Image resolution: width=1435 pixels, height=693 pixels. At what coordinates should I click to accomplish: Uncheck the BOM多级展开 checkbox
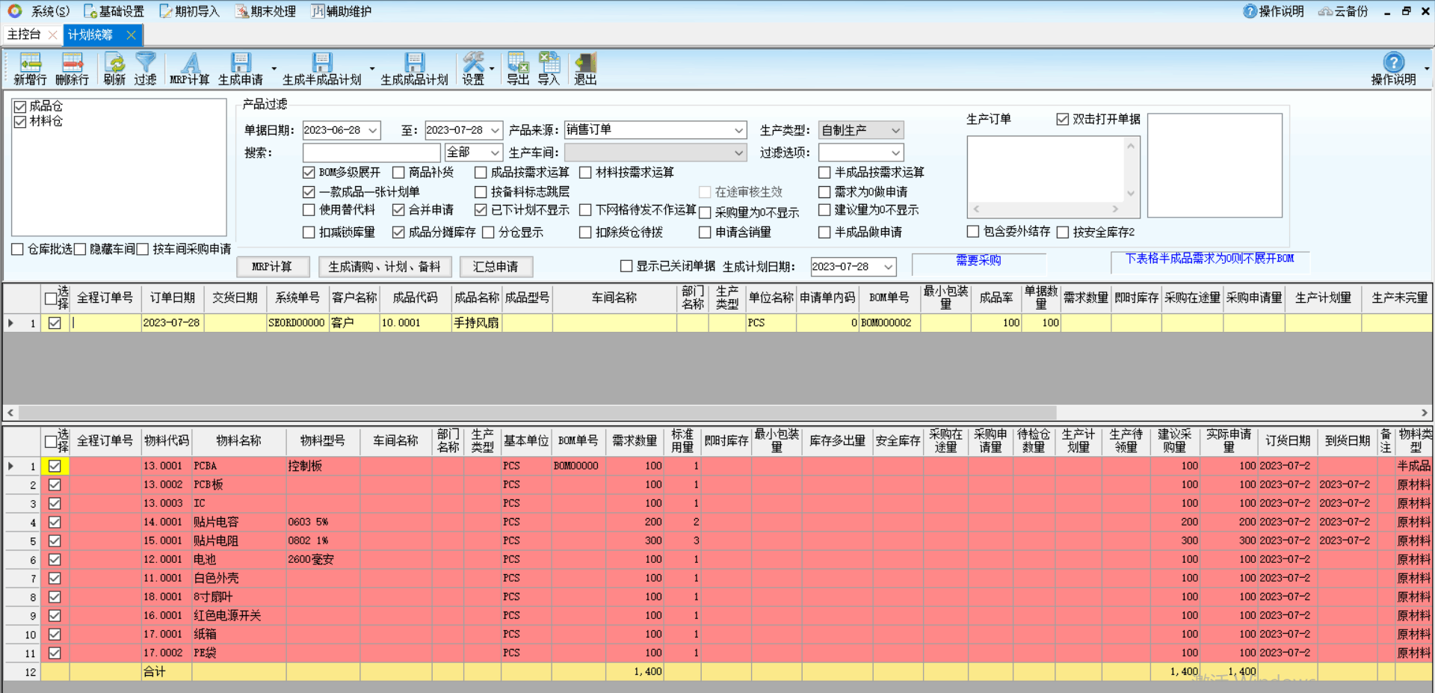click(309, 173)
